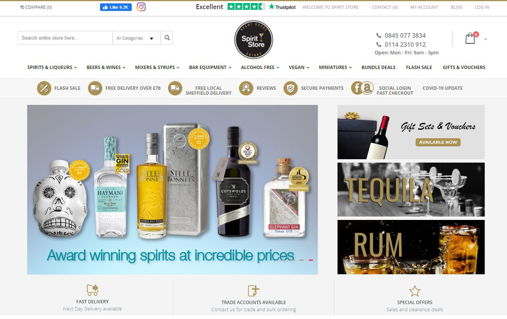This screenshot has width=507, height=319.
Task: Click the Reviews ribbon badge icon
Action: (246, 88)
